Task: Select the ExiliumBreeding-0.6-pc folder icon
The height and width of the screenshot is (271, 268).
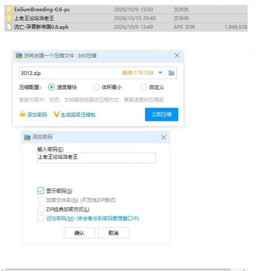Action: click(9, 9)
